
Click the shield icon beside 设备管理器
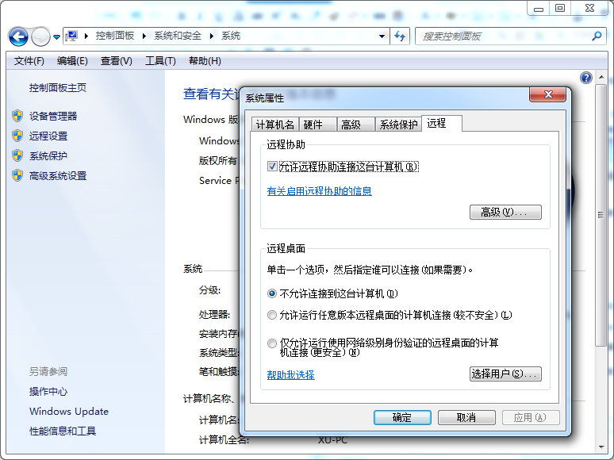(x=17, y=116)
